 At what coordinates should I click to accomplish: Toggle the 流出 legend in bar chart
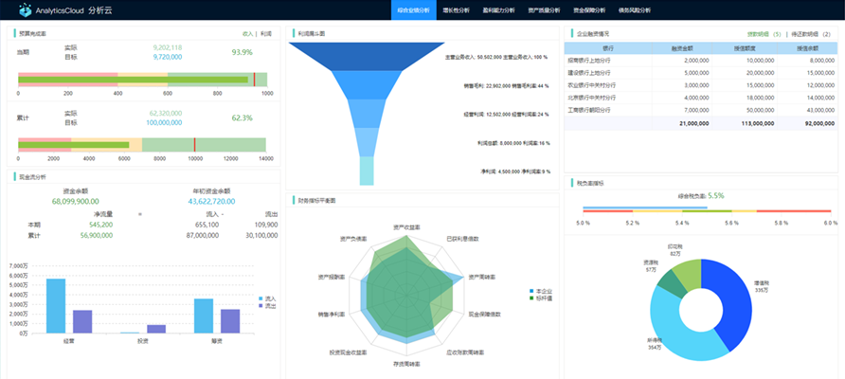266,306
